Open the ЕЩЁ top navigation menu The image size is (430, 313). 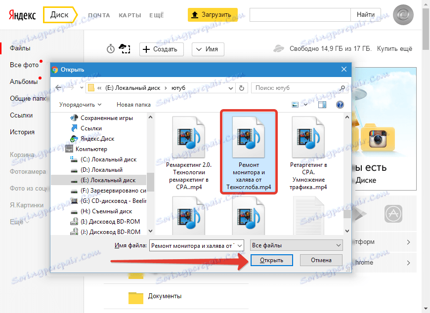click(x=156, y=15)
